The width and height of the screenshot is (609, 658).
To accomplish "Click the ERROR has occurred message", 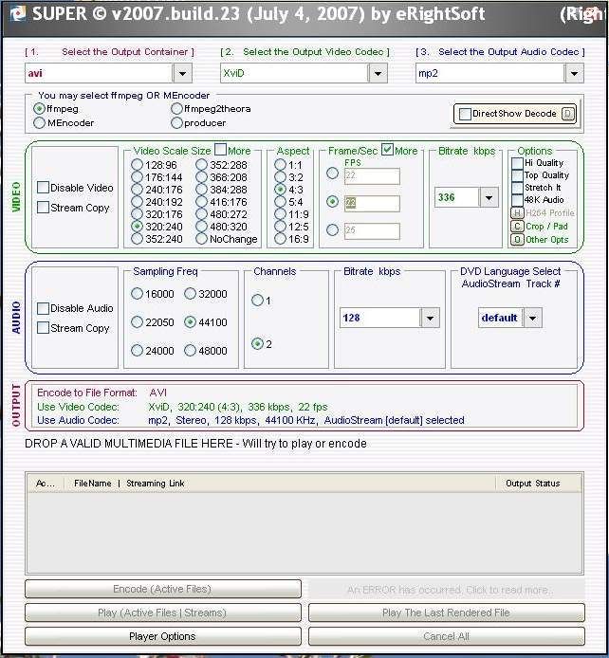I will pyautogui.click(x=447, y=590).
